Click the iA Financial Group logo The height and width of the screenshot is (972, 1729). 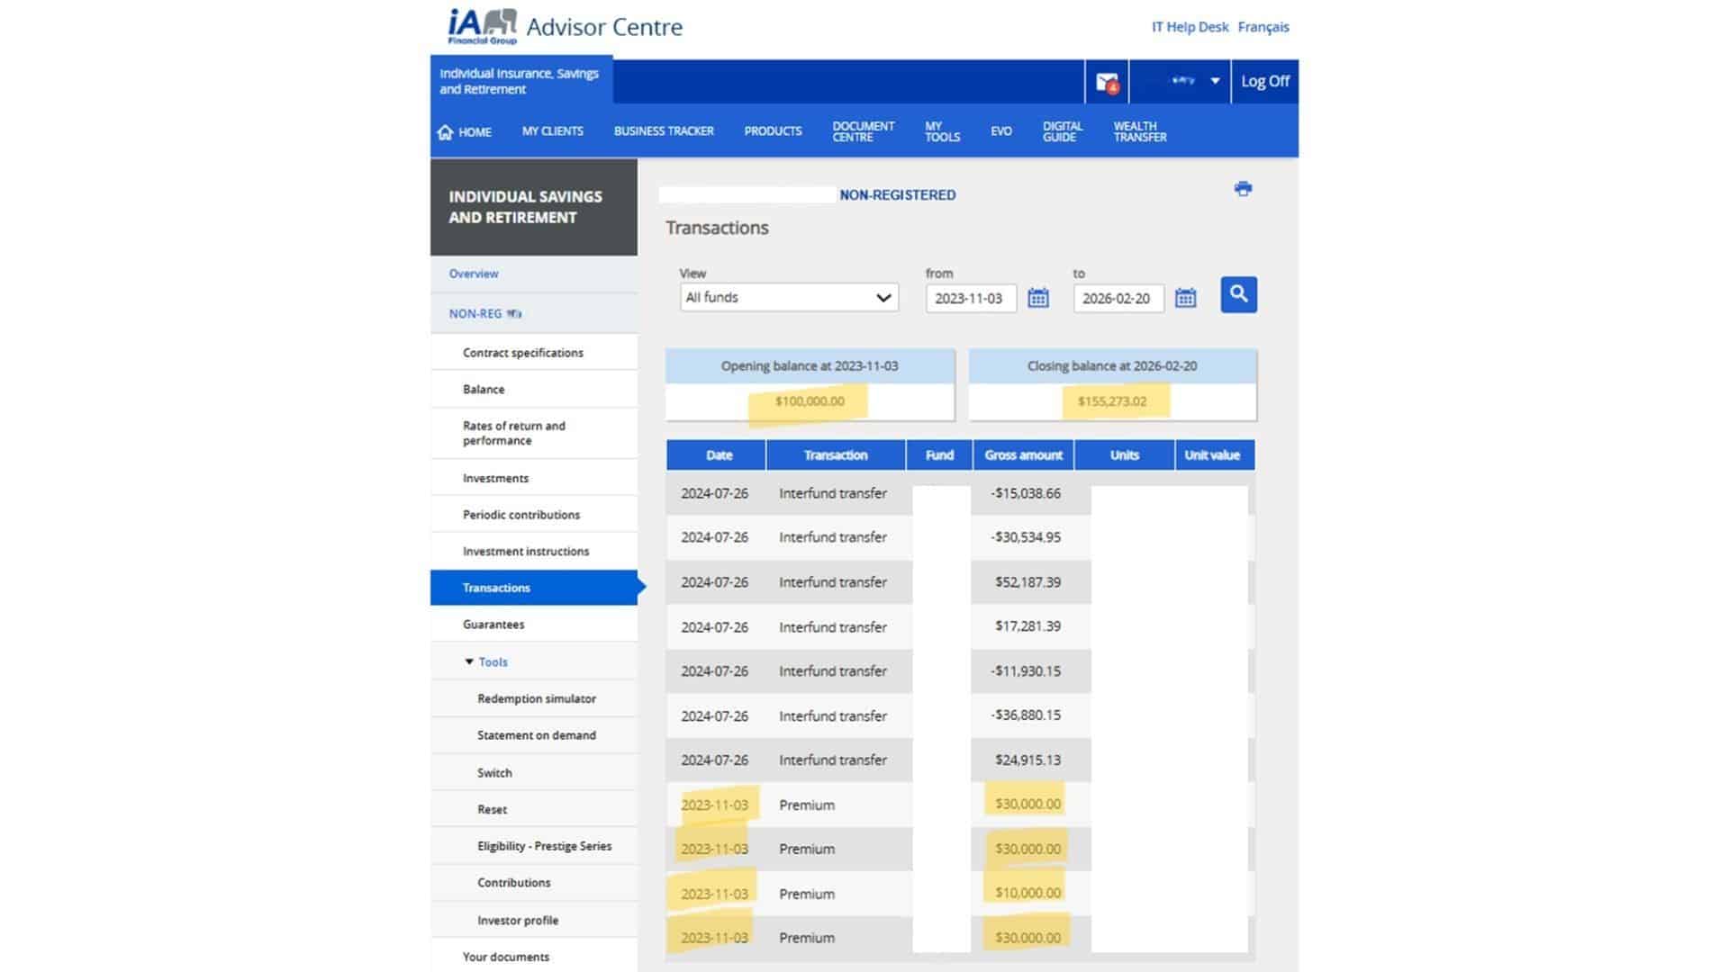[483, 26]
